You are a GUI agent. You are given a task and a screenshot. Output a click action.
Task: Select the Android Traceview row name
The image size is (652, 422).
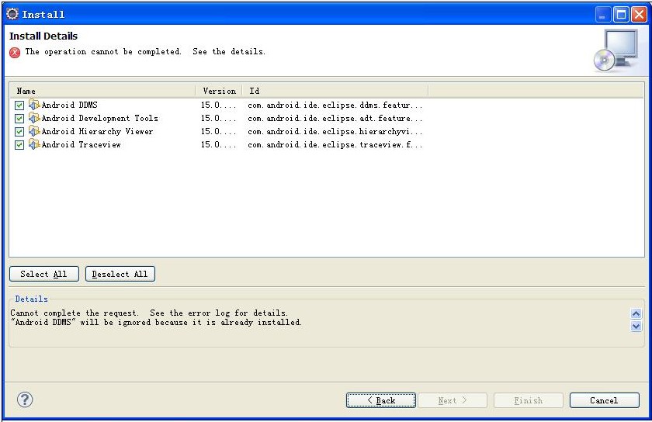pyautogui.click(x=81, y=145)
